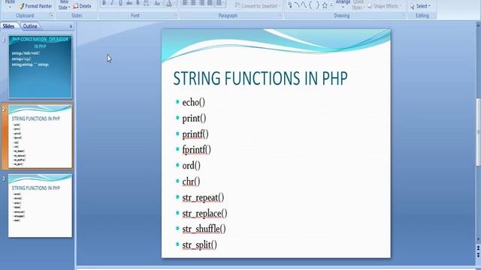Open the New Slide dropdown
Screen dimensions: 481x270
[x=64, y=5]
